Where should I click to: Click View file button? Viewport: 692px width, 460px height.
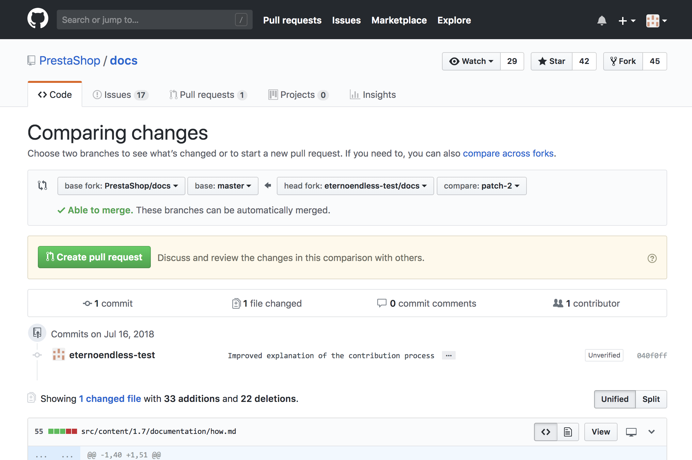click(601, 432)
